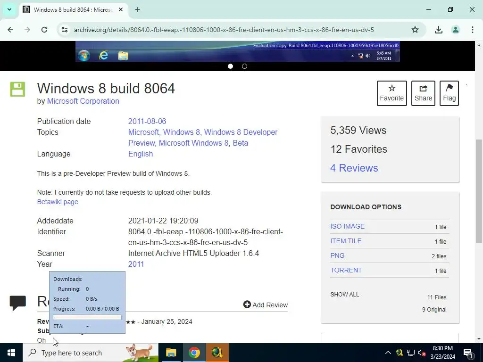The height and width of the screenshot is (362, 483).
Task: Reload the archive.org page
Action: (44, 30)
